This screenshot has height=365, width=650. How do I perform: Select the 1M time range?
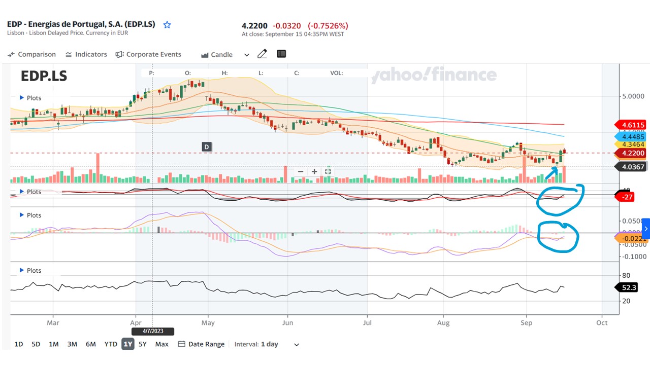tap(53, 344)
